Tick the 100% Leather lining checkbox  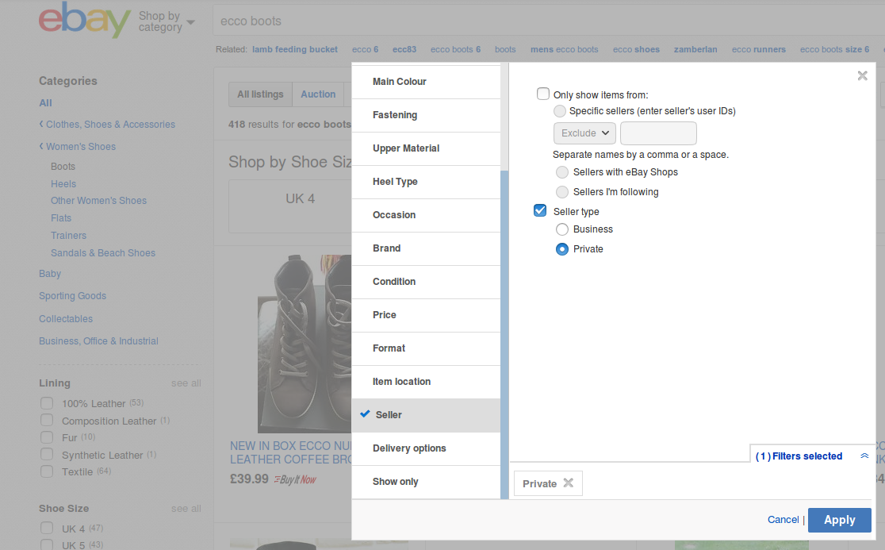coord(47,403)
